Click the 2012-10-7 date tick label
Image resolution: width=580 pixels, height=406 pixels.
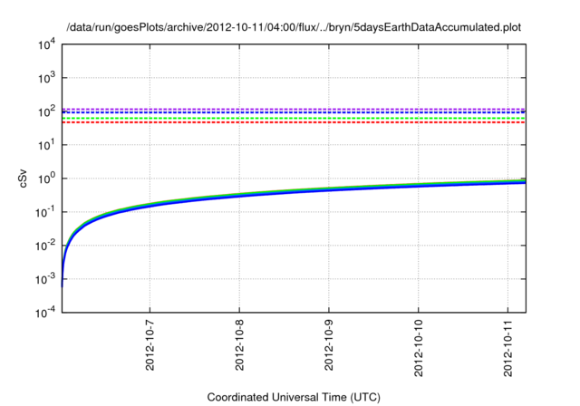[x=150, y=345]
